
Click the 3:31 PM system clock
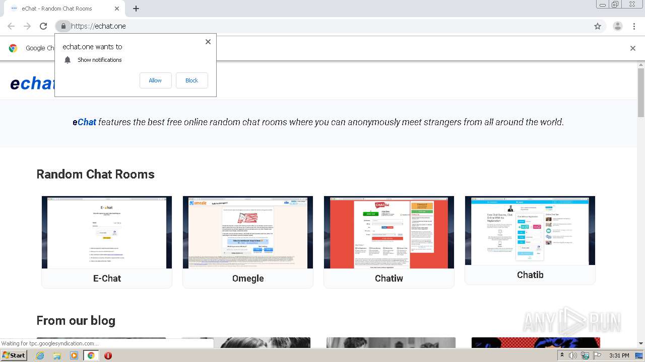coord(619,355)
